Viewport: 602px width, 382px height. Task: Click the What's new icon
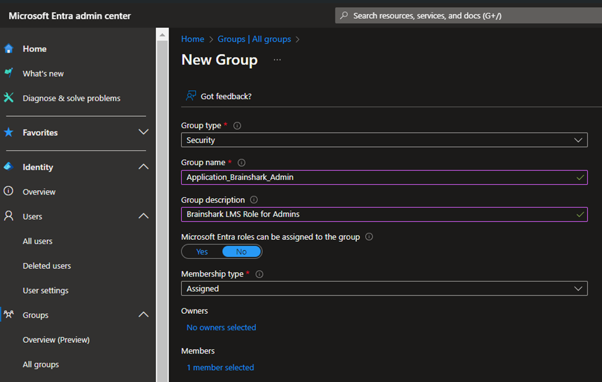coord(8,73)
